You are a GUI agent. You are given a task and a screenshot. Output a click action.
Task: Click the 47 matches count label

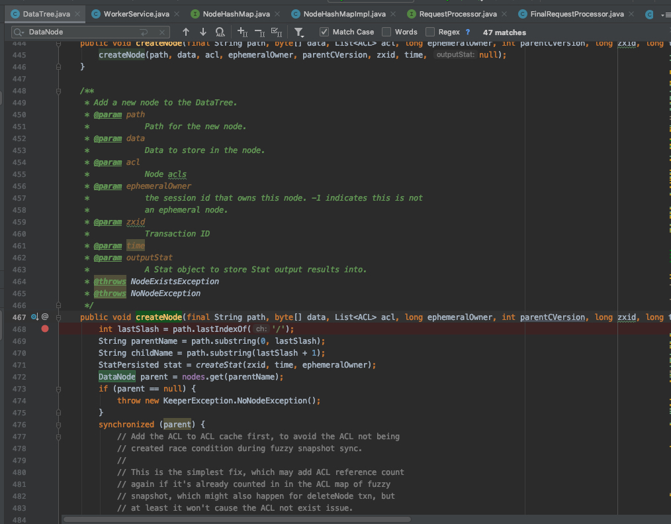coord(504,32)
